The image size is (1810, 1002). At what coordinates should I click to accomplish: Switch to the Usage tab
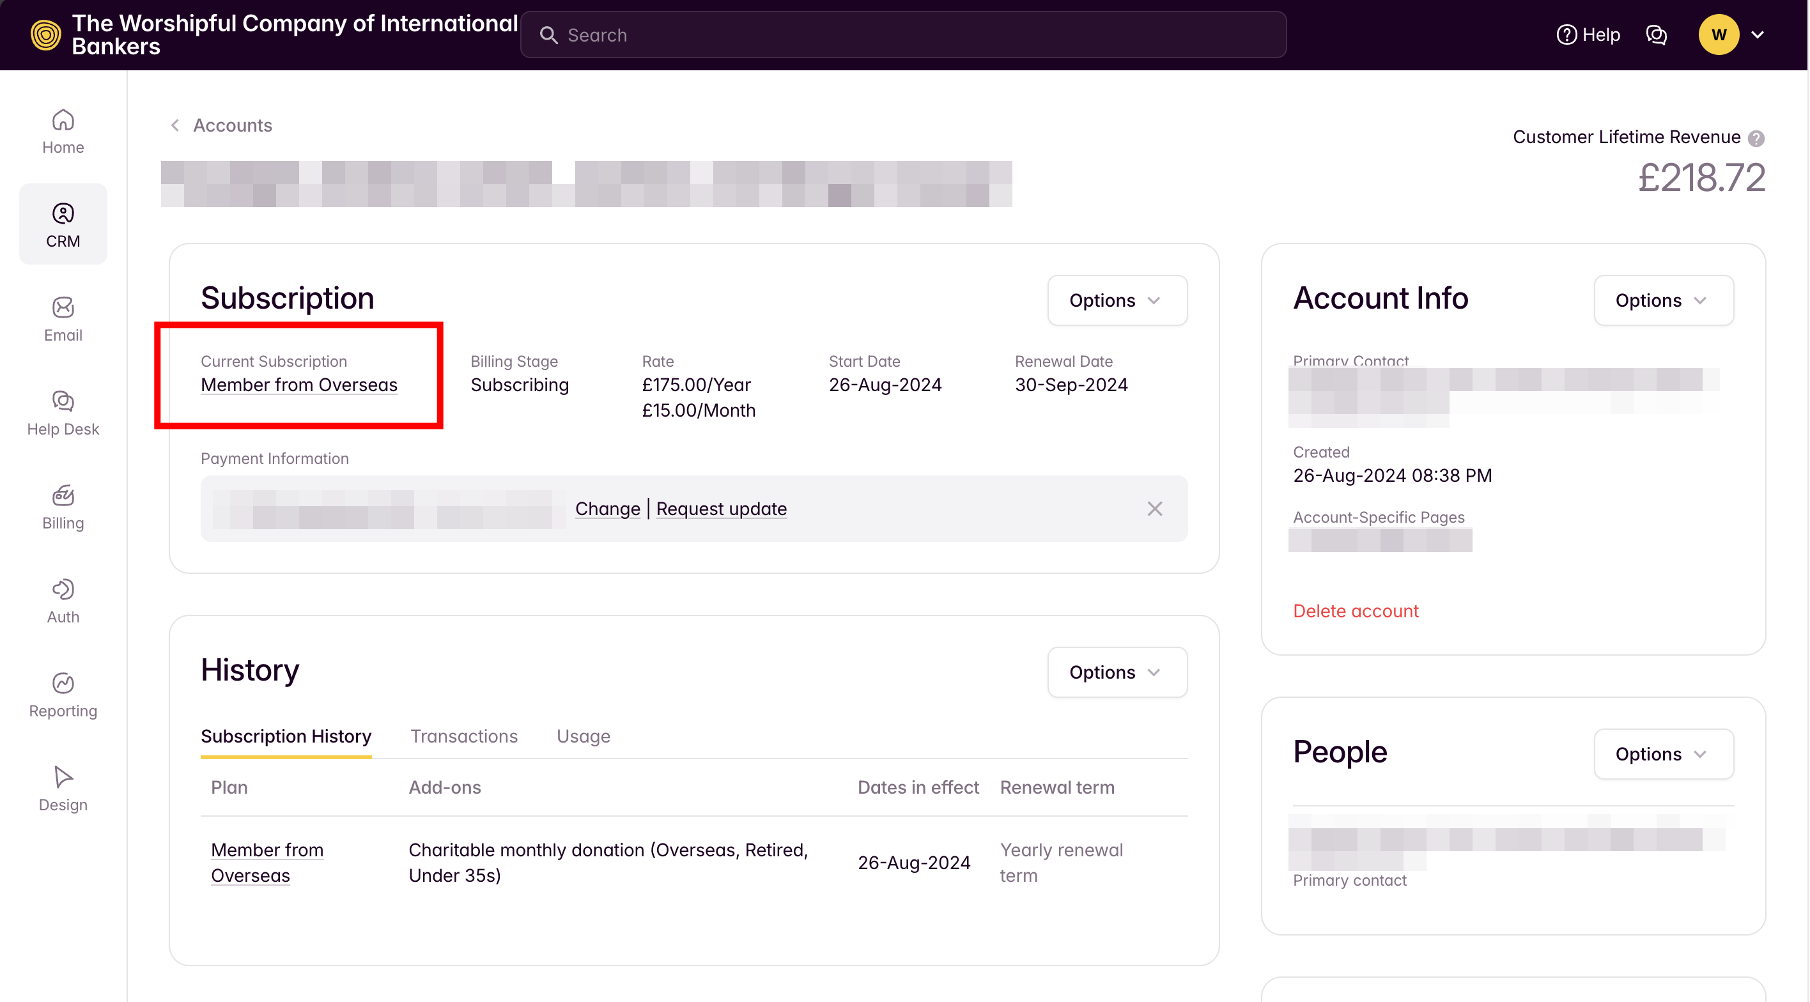pos(583,736)
